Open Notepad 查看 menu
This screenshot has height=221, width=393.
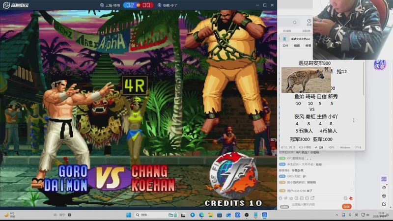pyautogui.click(x=308, y=46)
